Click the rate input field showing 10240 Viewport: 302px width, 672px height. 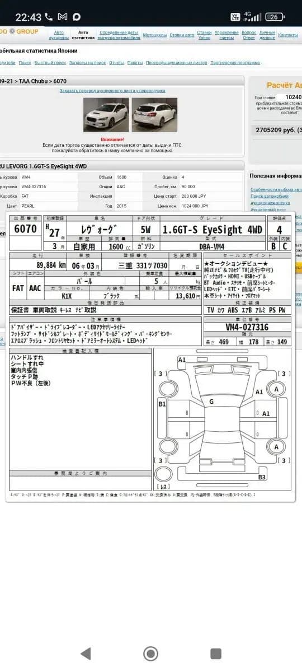290,97
